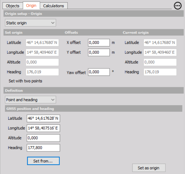Click the Set as origin button

149,168
